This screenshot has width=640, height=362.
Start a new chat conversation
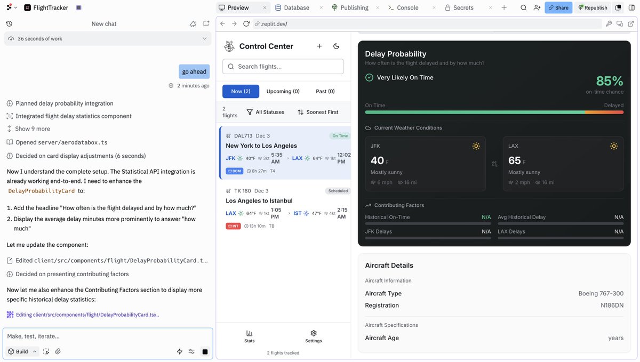coord(206,23)
